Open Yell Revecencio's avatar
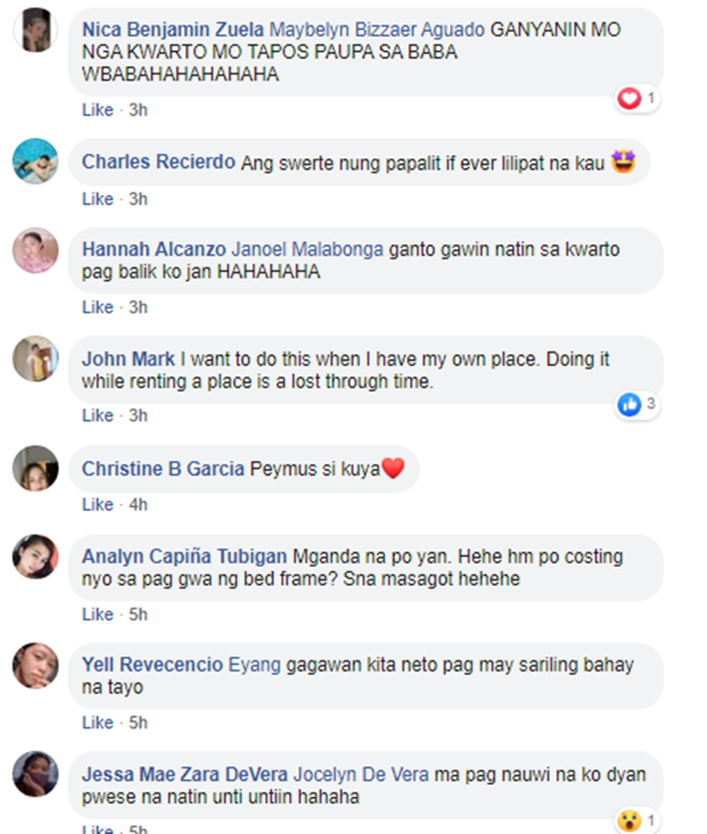This screenshot has width=707, height=834. pos(36,665)
